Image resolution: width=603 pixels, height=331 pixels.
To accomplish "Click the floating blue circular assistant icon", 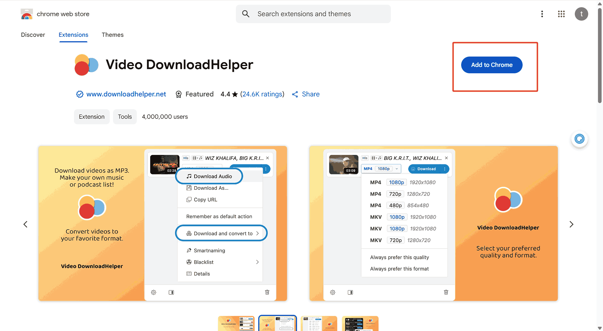I will point(580,139).
